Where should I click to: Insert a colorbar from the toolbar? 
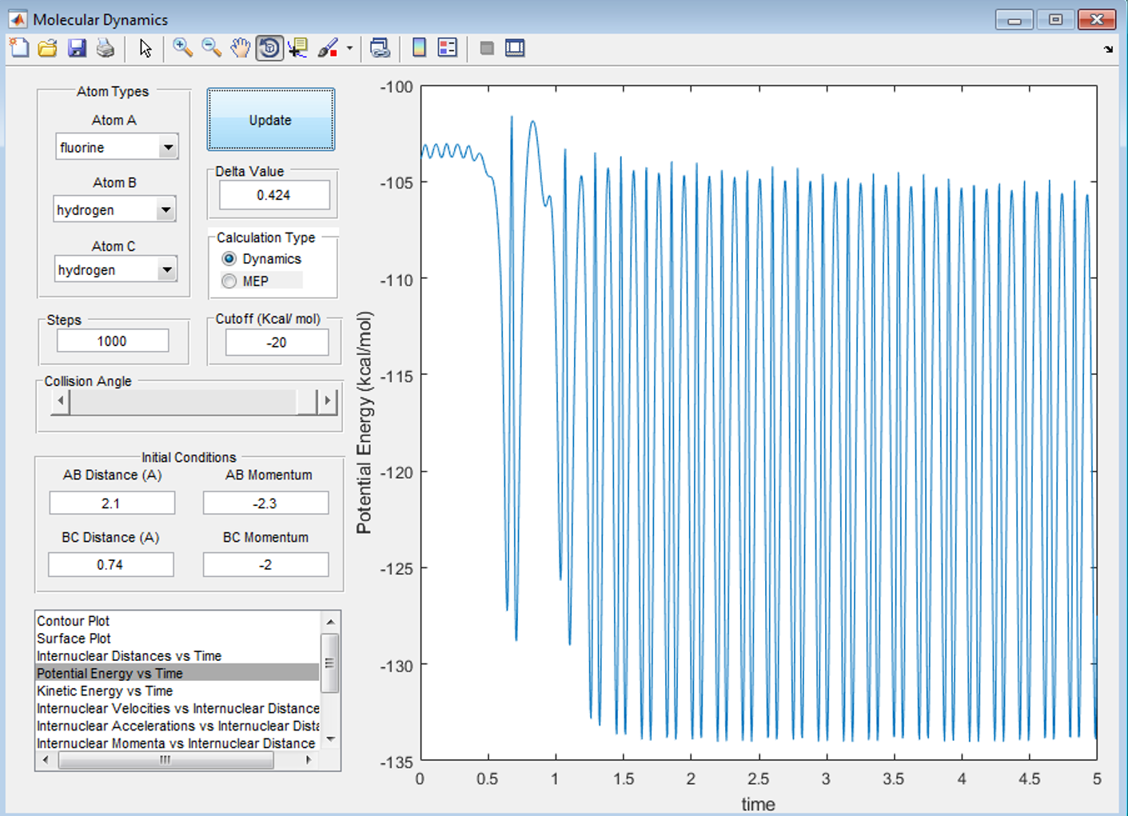[419, 48]
